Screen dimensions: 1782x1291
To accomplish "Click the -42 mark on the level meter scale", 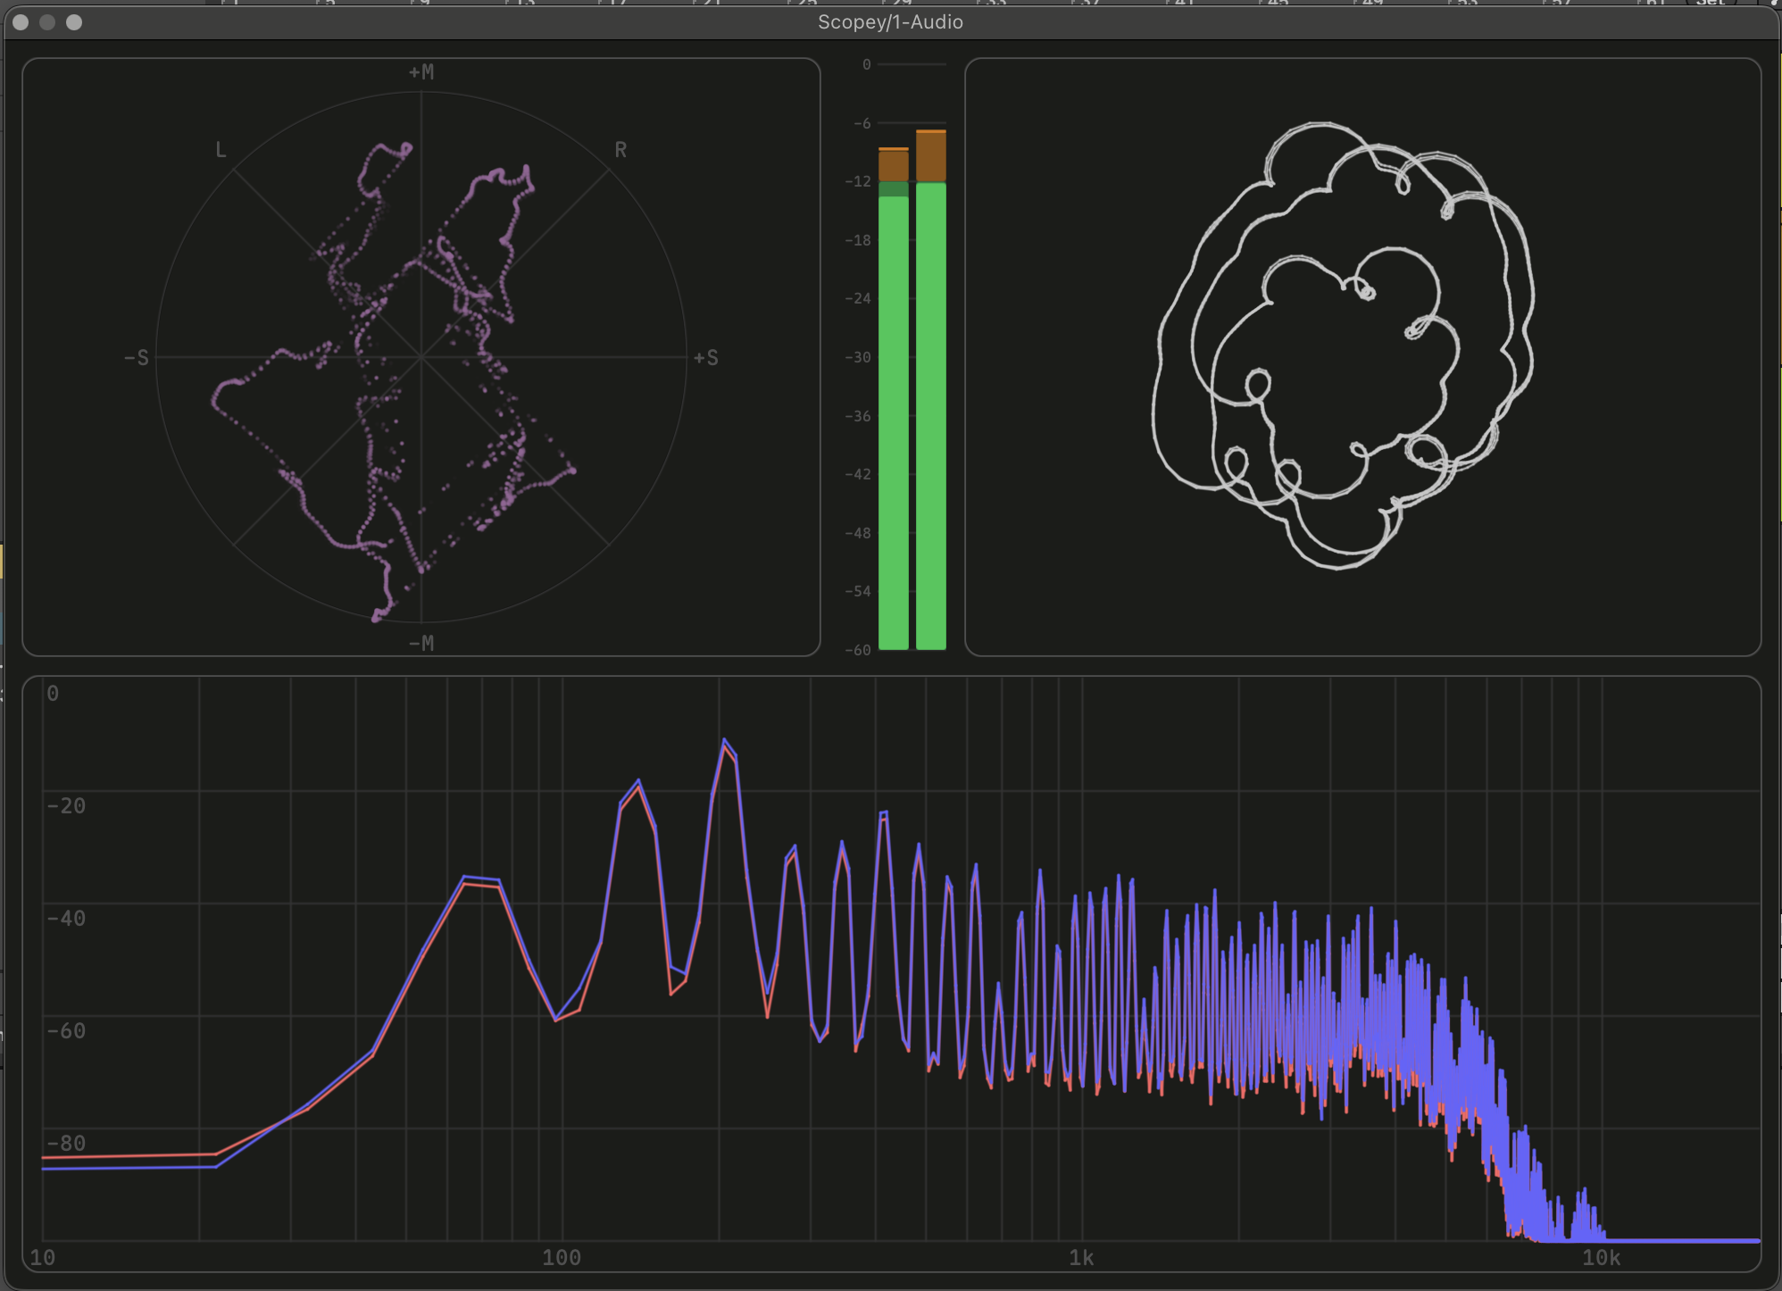I will click(858, 474).
